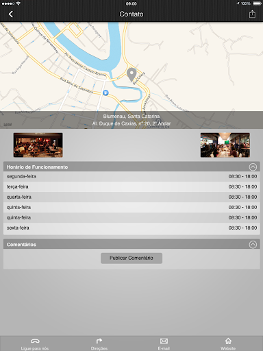Tap the Direções arrow icon
263x351 pixels.
coord(99,341)
